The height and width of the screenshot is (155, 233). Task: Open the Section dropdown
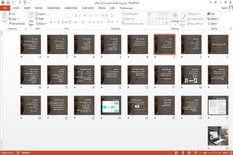click(41, 24)
